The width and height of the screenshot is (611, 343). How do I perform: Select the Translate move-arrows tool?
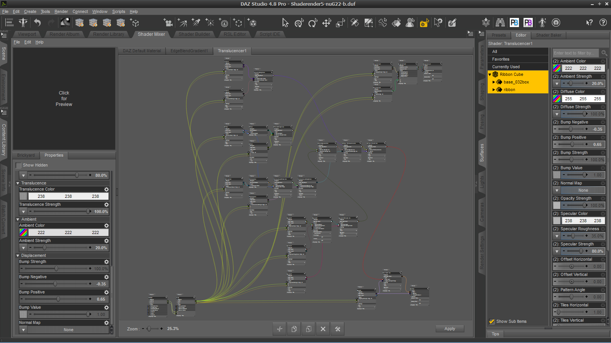click(x=327, y=23)
